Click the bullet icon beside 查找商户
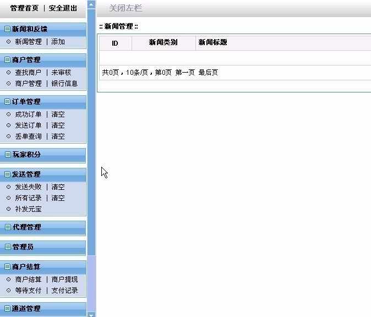 pos(8,73)
